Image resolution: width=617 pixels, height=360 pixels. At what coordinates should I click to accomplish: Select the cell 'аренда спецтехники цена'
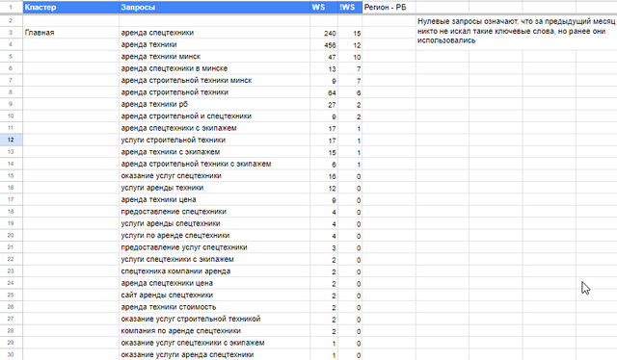(x=214, y=283)
